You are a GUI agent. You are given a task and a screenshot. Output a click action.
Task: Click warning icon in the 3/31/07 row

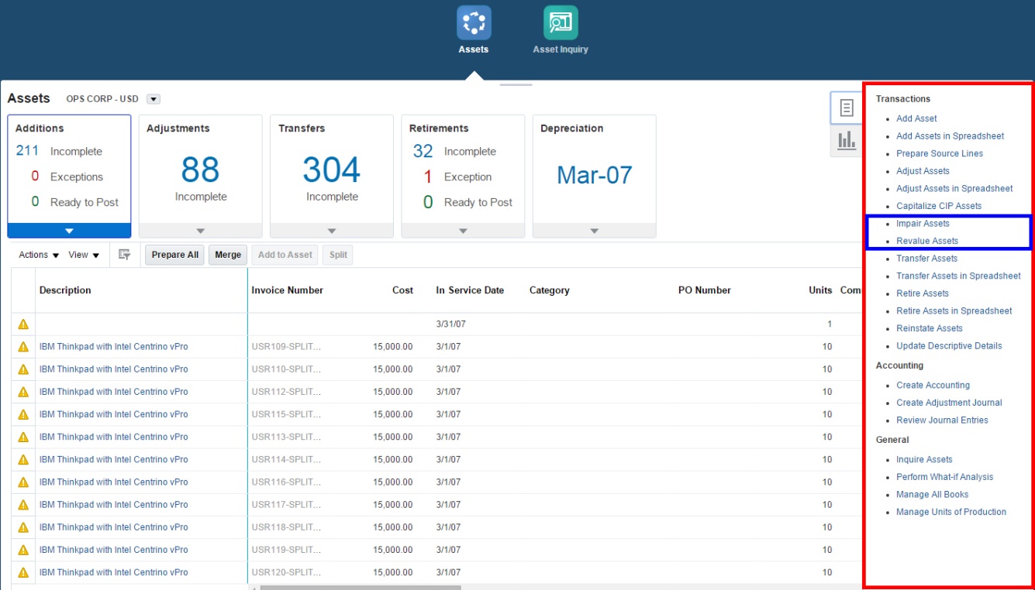click(23, 324)
